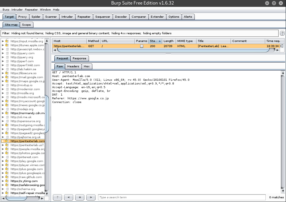Click table horizontal scroll left arrow
Viewport: 286px width, 202px height.
(x=55, y=50)
